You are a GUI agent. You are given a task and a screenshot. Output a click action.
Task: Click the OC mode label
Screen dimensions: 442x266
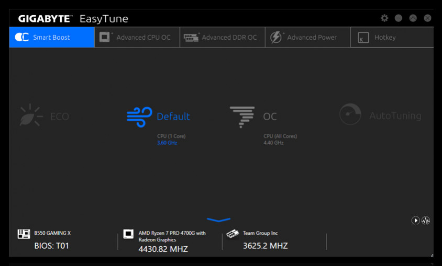(x=270, y=117)
